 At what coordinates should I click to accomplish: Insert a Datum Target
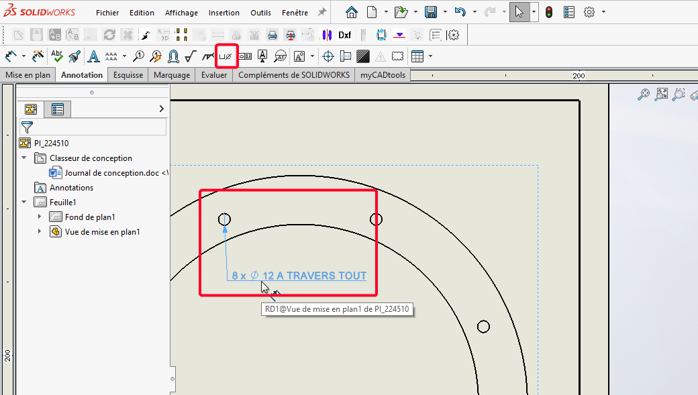(281, 56)
